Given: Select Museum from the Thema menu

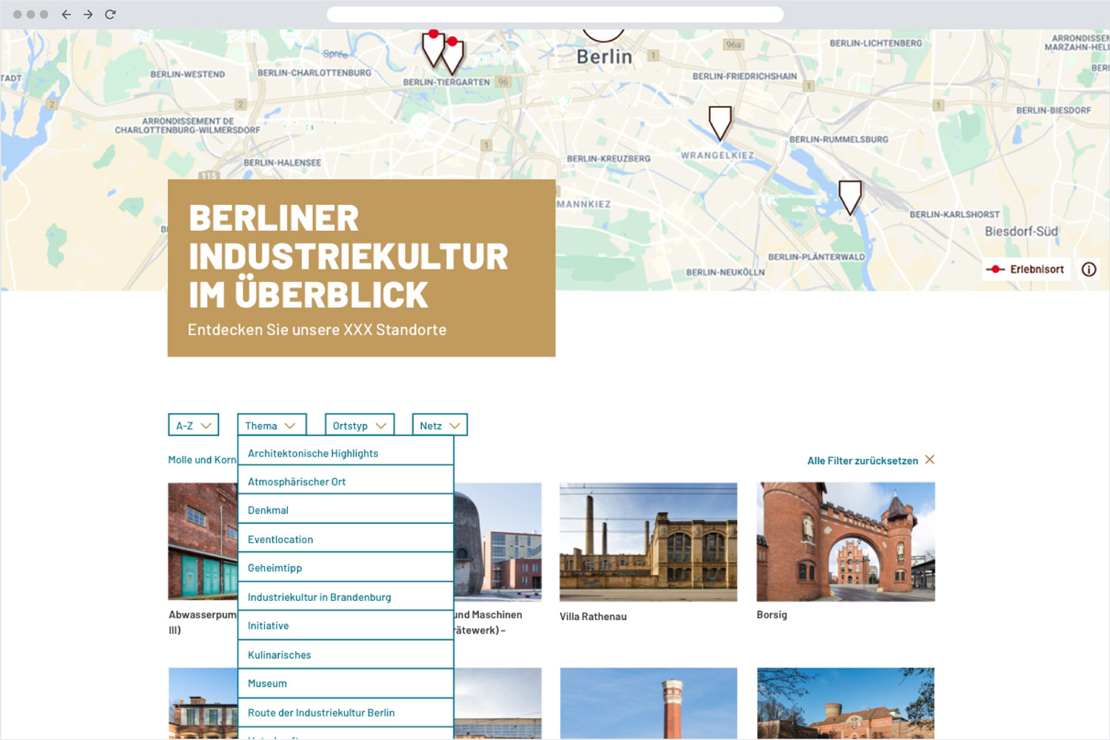Looking at the screenshot, I should tap(267, 683).
